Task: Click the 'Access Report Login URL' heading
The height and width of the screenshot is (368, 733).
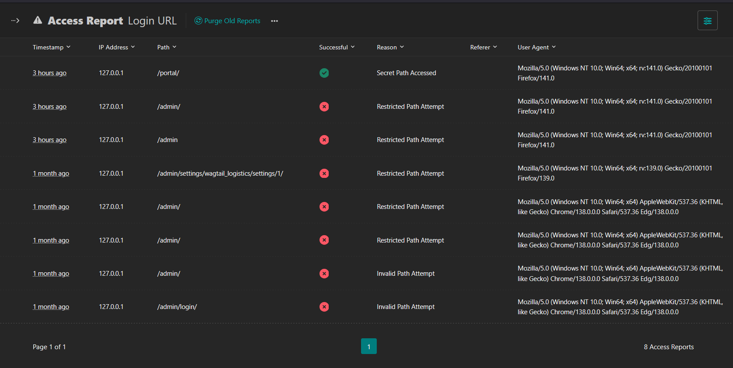Action: (x=112, y=21)
